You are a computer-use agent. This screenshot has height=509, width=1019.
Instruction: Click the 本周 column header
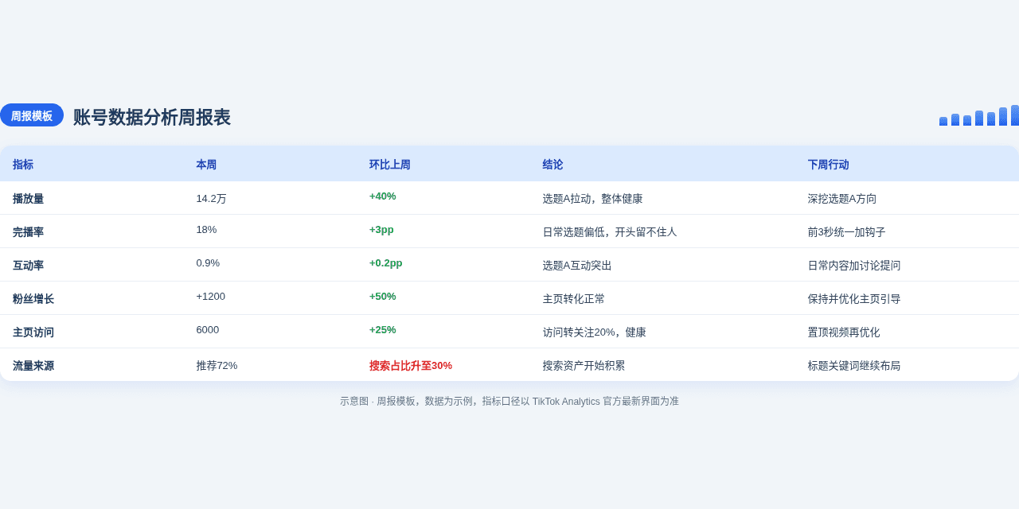206,165
